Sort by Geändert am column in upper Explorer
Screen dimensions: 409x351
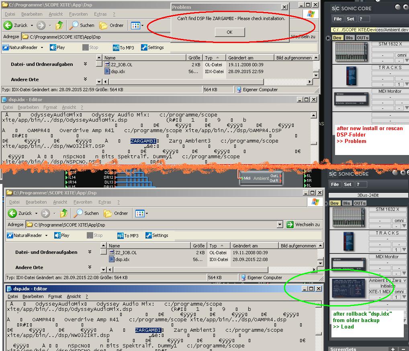coord(250,58)
